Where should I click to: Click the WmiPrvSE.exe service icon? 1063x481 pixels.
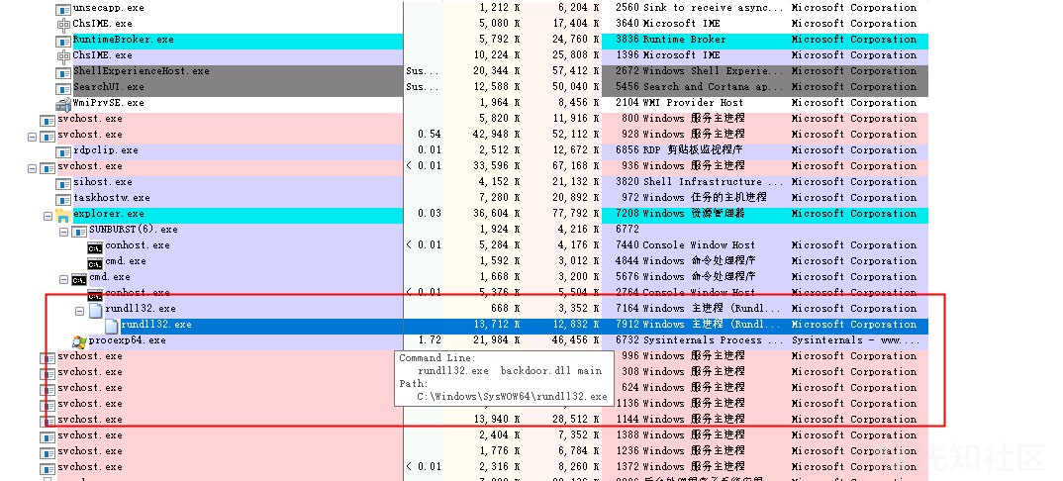(63, 104)
